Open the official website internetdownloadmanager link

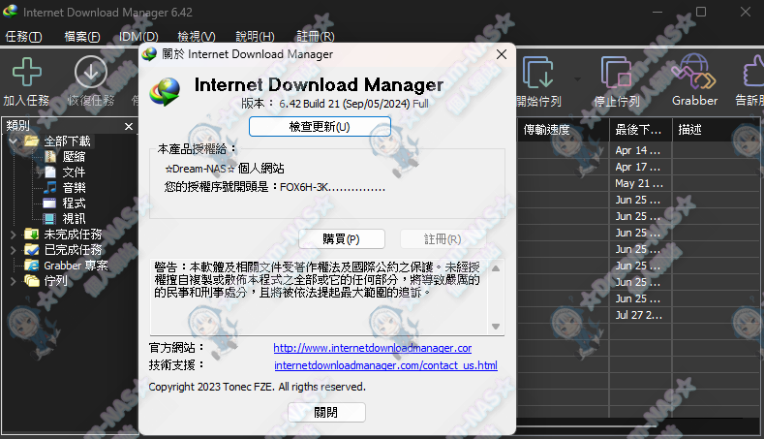[372, 348]
